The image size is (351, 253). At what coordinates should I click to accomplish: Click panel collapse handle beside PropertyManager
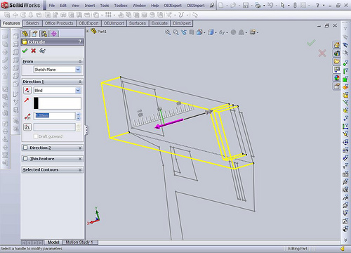(86, 130)
